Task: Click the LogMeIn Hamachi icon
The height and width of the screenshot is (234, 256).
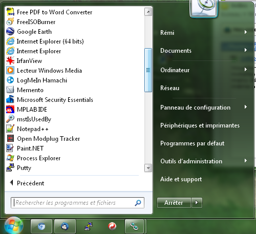Action: click(10, 80)
